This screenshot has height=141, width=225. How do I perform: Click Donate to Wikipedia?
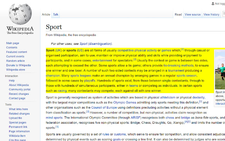18,65
